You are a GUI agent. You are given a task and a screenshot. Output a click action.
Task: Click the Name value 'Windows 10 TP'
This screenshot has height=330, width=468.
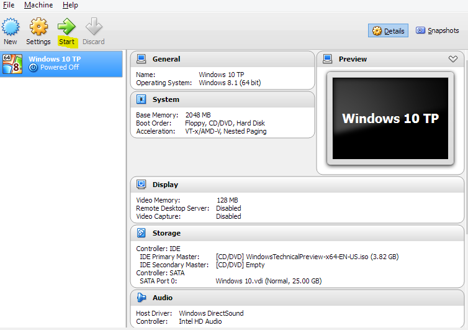point(222,75)
